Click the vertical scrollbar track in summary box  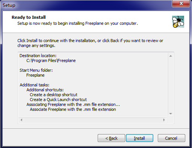click(171, 85)
